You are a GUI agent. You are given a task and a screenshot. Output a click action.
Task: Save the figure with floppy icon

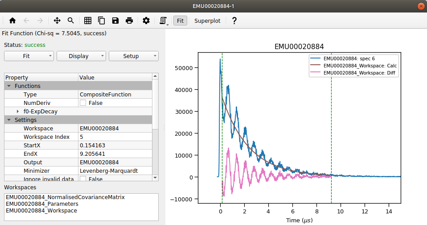click(115, 21)
